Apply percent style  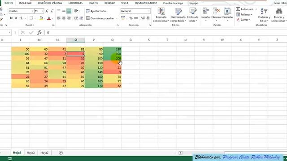[131, 18]
